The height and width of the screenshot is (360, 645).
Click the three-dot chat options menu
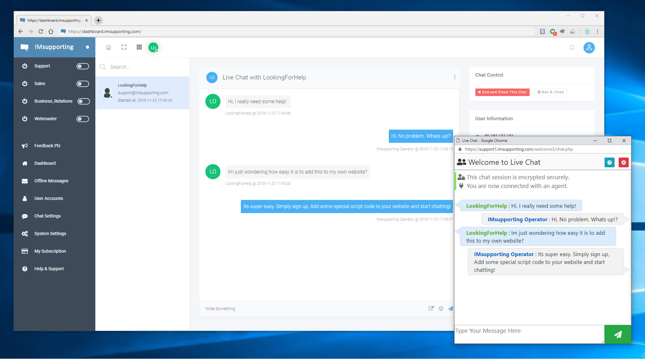[454, 77]
